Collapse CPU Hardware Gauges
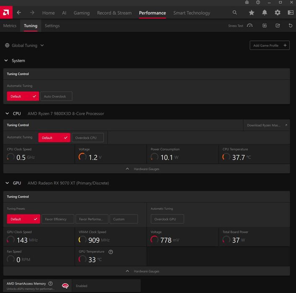This screenshot has height=293, width=296. (x=146, y=169)
